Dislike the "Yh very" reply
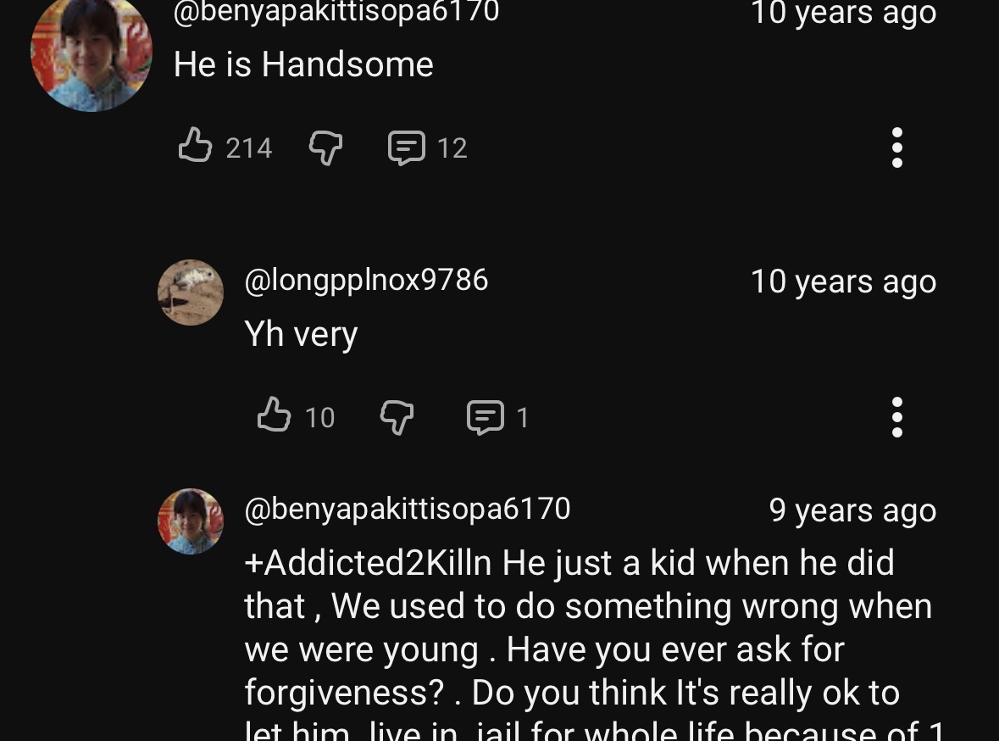 (397, 416)
